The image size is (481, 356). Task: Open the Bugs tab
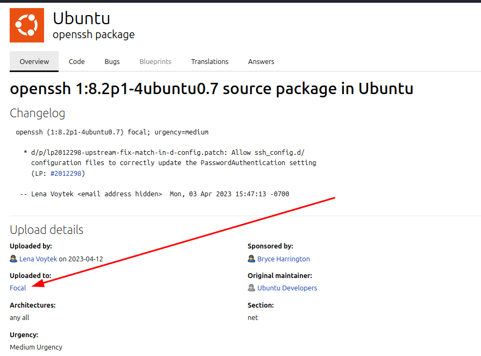tap(112, 62)
